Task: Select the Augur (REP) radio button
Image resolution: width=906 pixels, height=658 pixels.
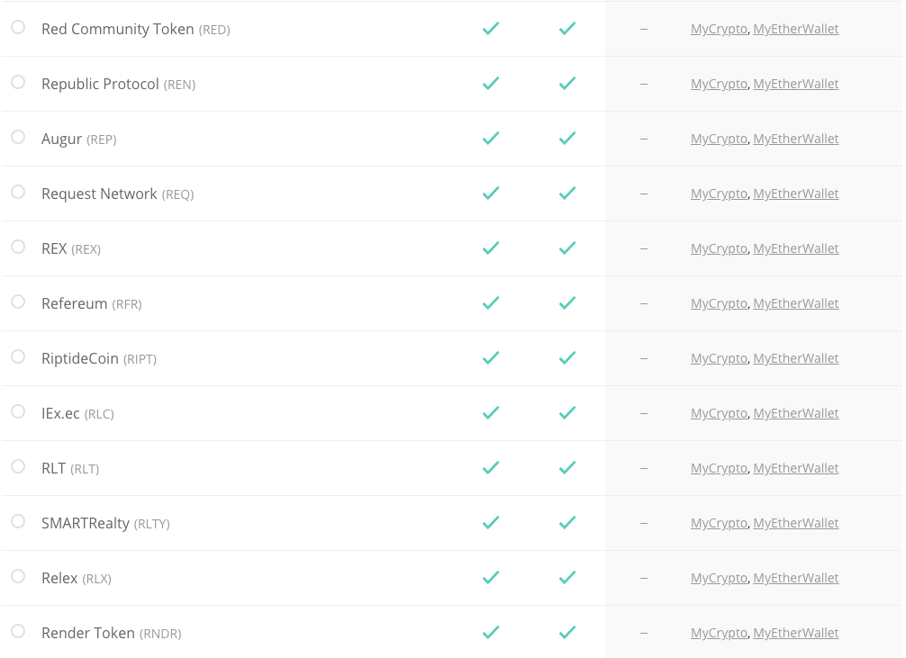Action: coord(18,138)
